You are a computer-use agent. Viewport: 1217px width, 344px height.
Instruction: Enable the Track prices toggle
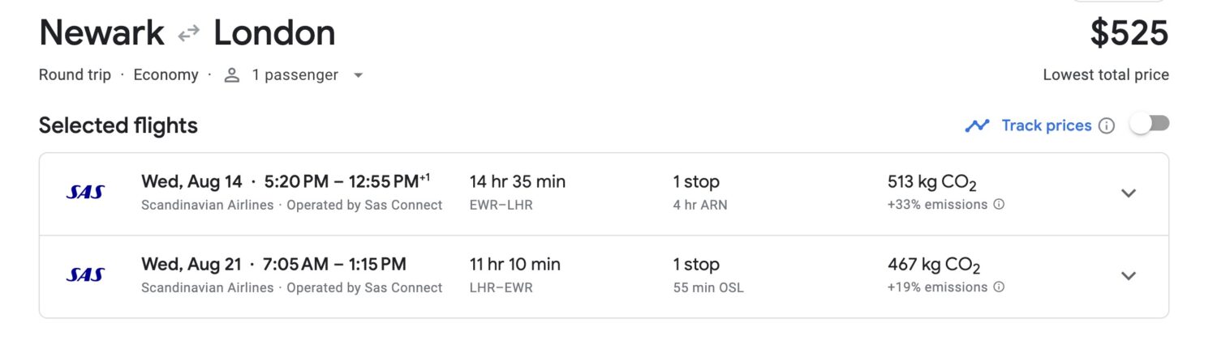click(1150, 125)
